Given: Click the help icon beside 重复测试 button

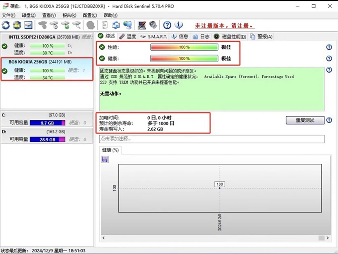Looking at the screenshot, I should click(x=329, y=120).
